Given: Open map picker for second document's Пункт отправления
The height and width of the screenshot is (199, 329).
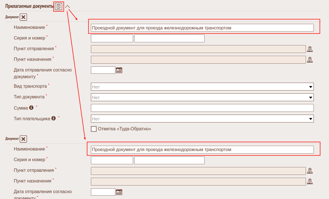Looking at the screenshot, I should click(x=310, y=171).
